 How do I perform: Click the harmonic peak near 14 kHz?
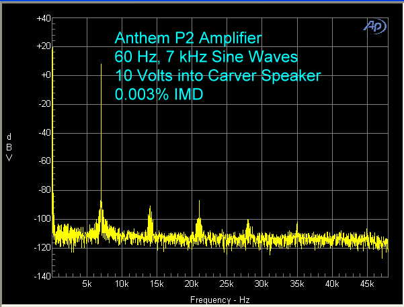pyautogui.click(x=150, y=207)
